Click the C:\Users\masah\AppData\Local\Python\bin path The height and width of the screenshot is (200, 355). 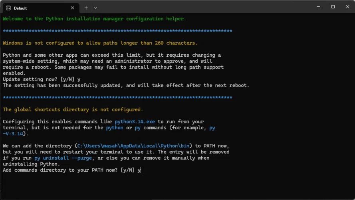[x=133, y=146]
